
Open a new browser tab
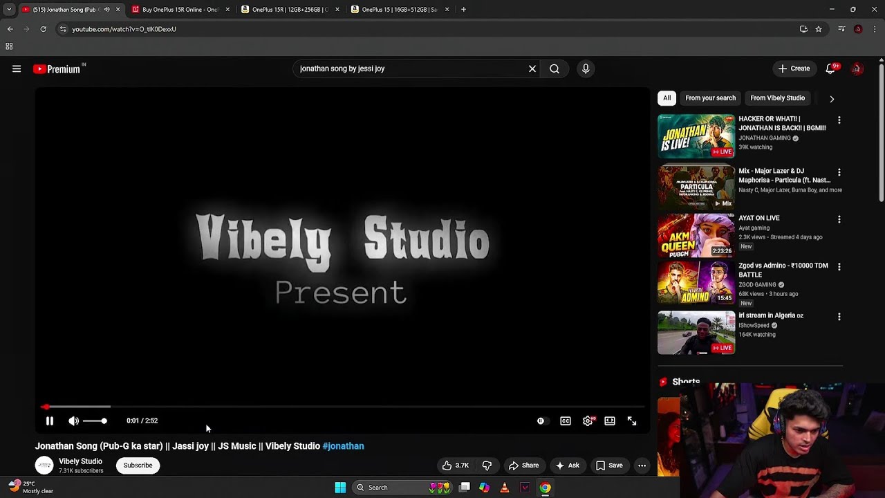click(x=463, y=10)
